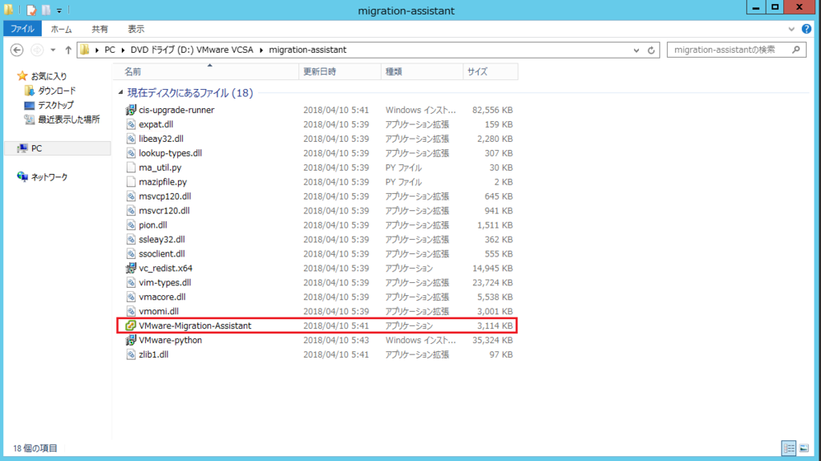Refresh the migration-assistant folder view

pyautogui.click(x=651, y=51)
